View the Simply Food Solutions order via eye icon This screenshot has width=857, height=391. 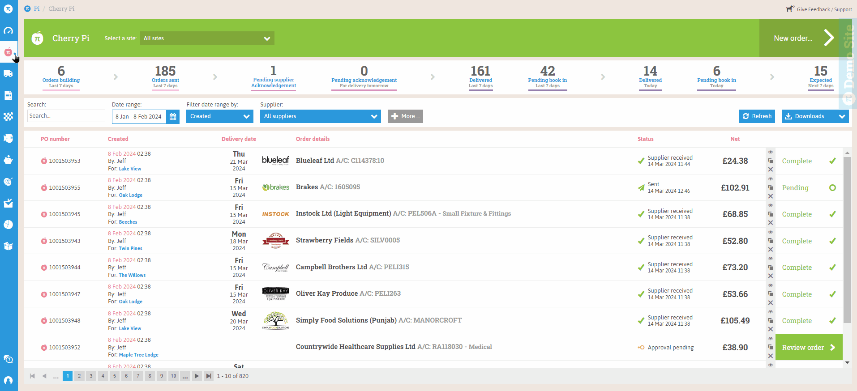771,312
